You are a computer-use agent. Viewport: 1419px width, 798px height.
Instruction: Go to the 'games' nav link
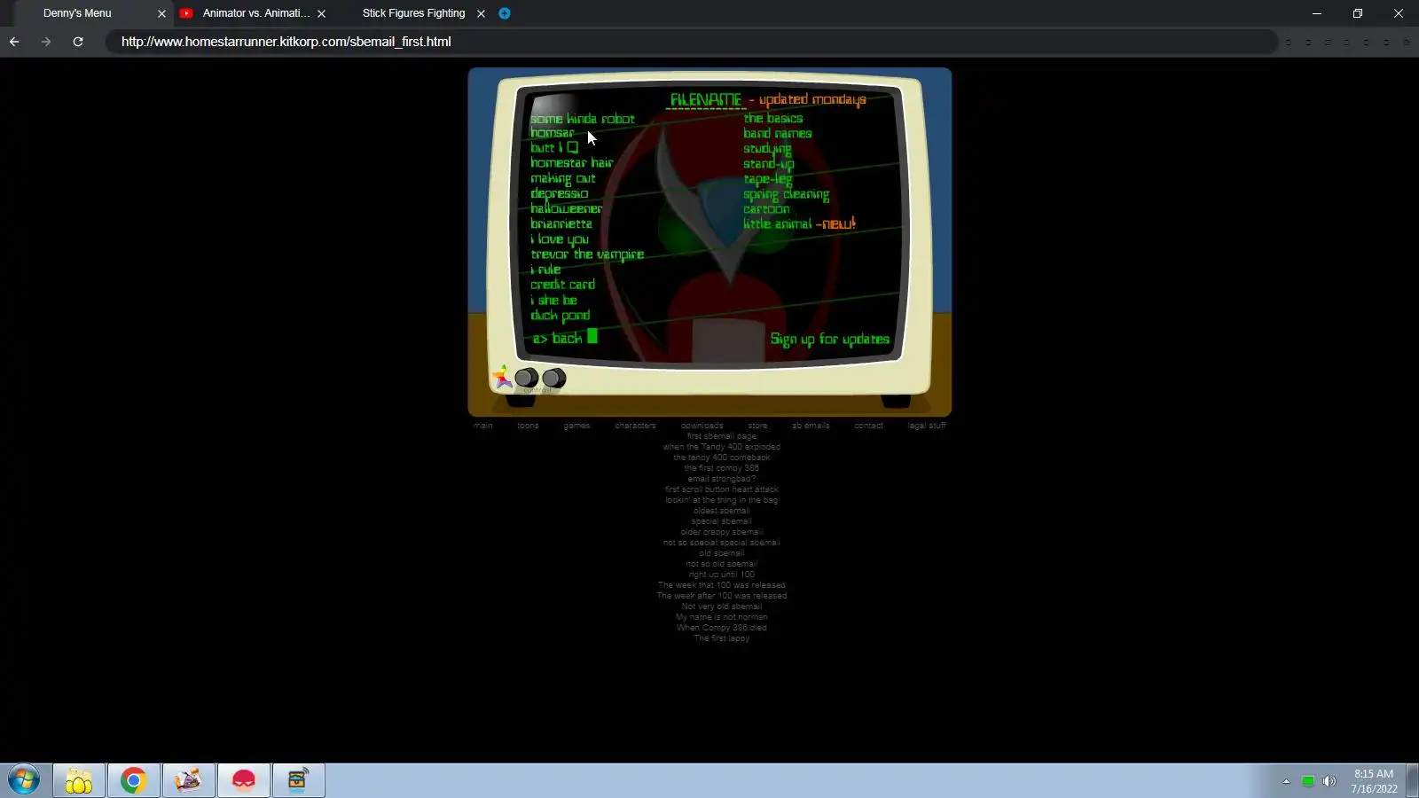click(576, 426)
